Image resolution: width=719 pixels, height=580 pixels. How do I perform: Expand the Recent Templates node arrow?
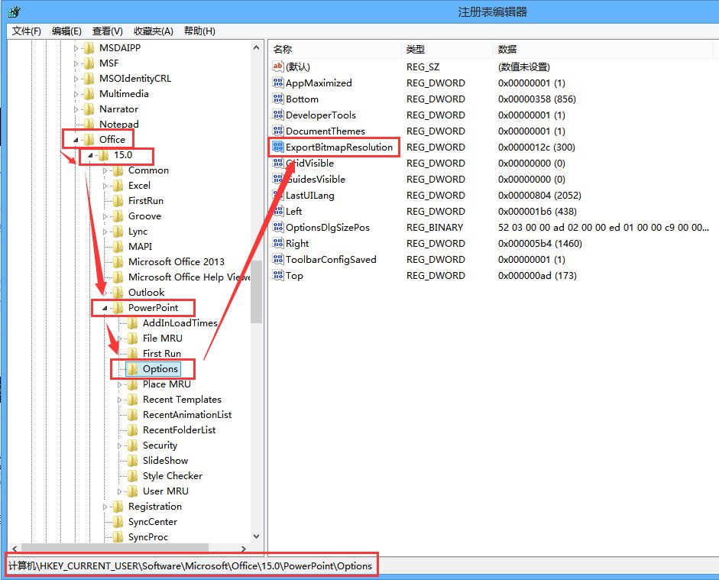120,400
